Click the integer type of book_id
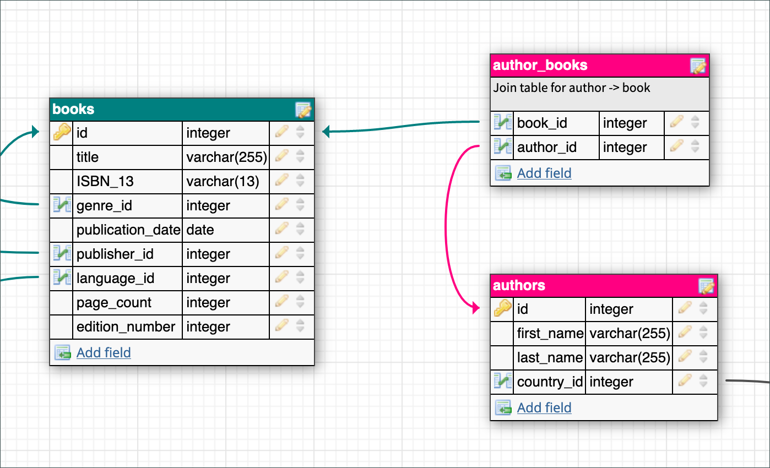 pyautogui.click(x=632, y=123)
